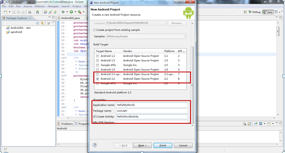Click Open Console icon in bottom panel
The width and height of the screenshot is (285, 153).
[x=269, y=124]
